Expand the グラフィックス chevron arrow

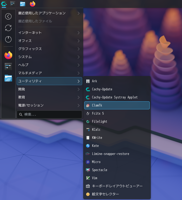click(79, 49)
